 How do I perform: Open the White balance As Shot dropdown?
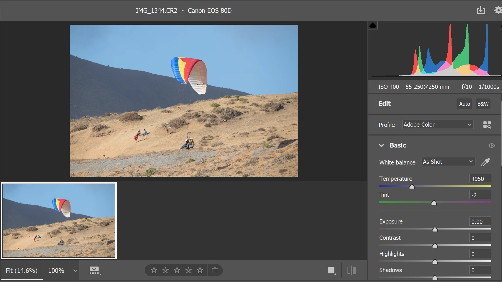448,162
